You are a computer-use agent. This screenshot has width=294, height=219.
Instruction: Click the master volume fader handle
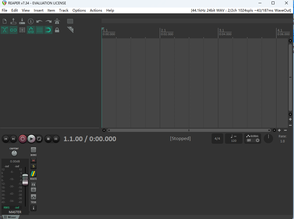pyautogui.click(x=25, y=179)
